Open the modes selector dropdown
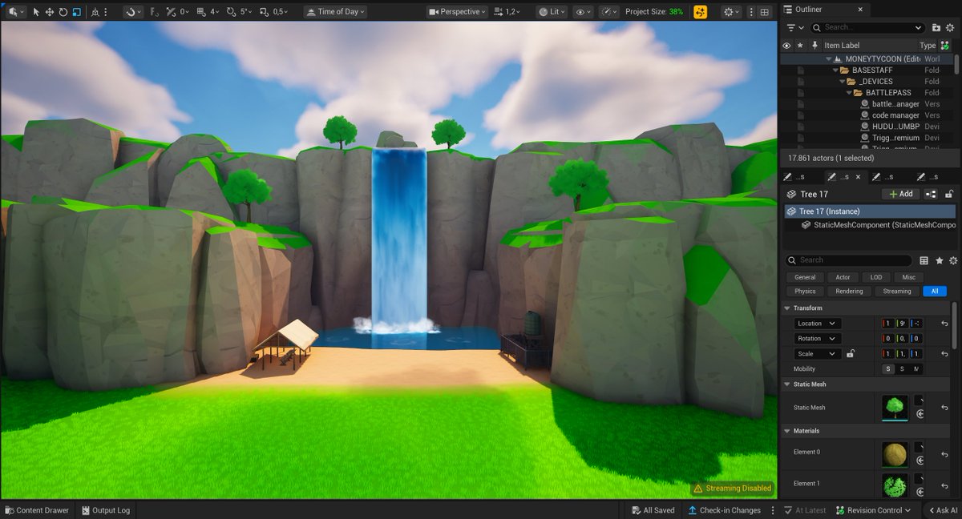Image resolution: width=962 pixels, height=519 pixels. click(x=15, y=12)
